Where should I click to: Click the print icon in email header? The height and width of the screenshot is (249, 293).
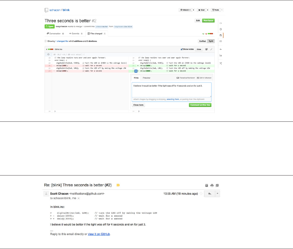(212, 185)
